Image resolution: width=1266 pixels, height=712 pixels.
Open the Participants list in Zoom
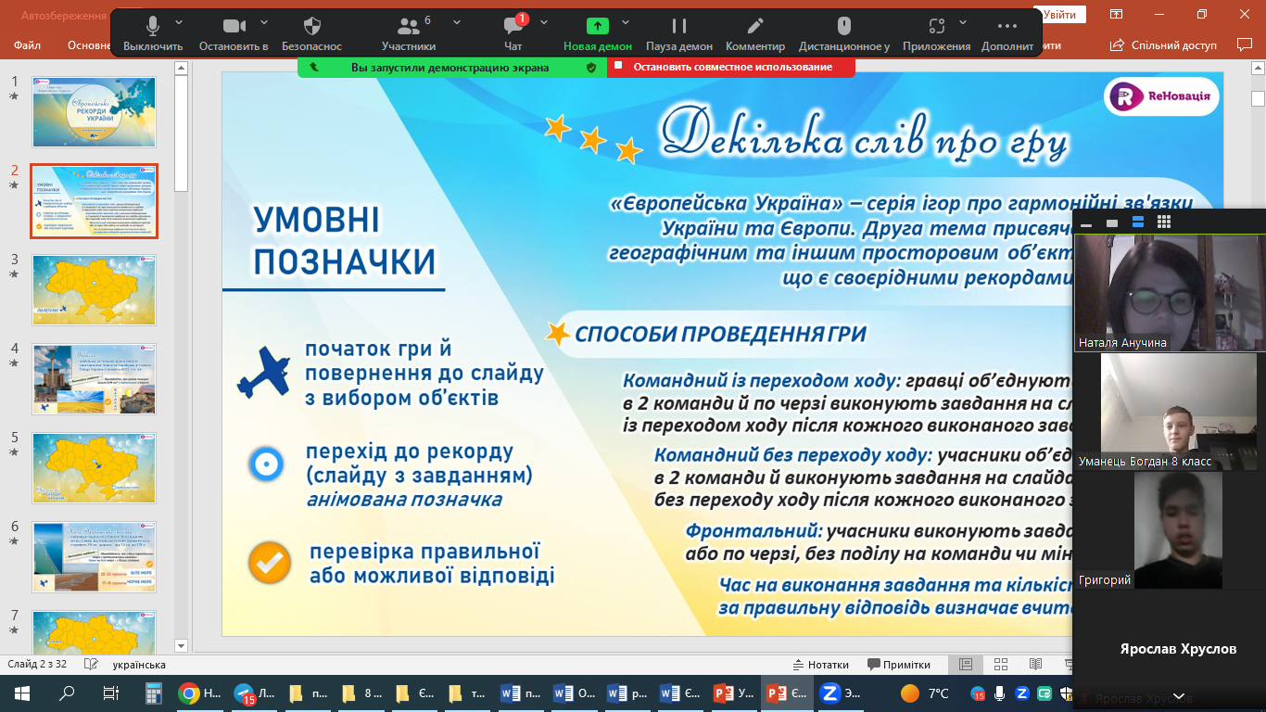[x=408, y=33]
